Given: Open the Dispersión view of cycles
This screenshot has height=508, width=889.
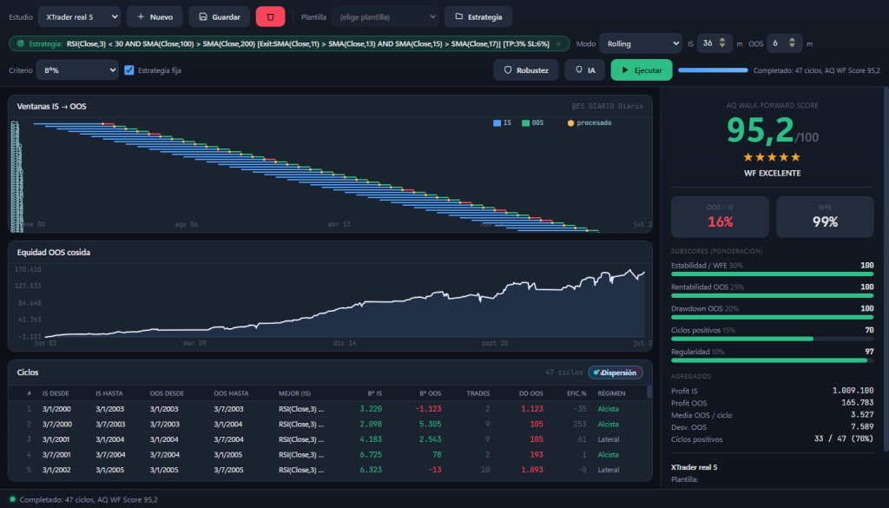Looking at the screenshot, I should coord(616,373).
